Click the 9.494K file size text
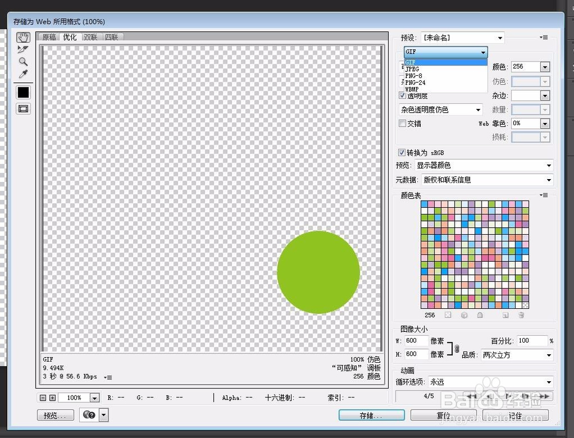Viewport: 574px width, 438px height. [x=53, y=368]
